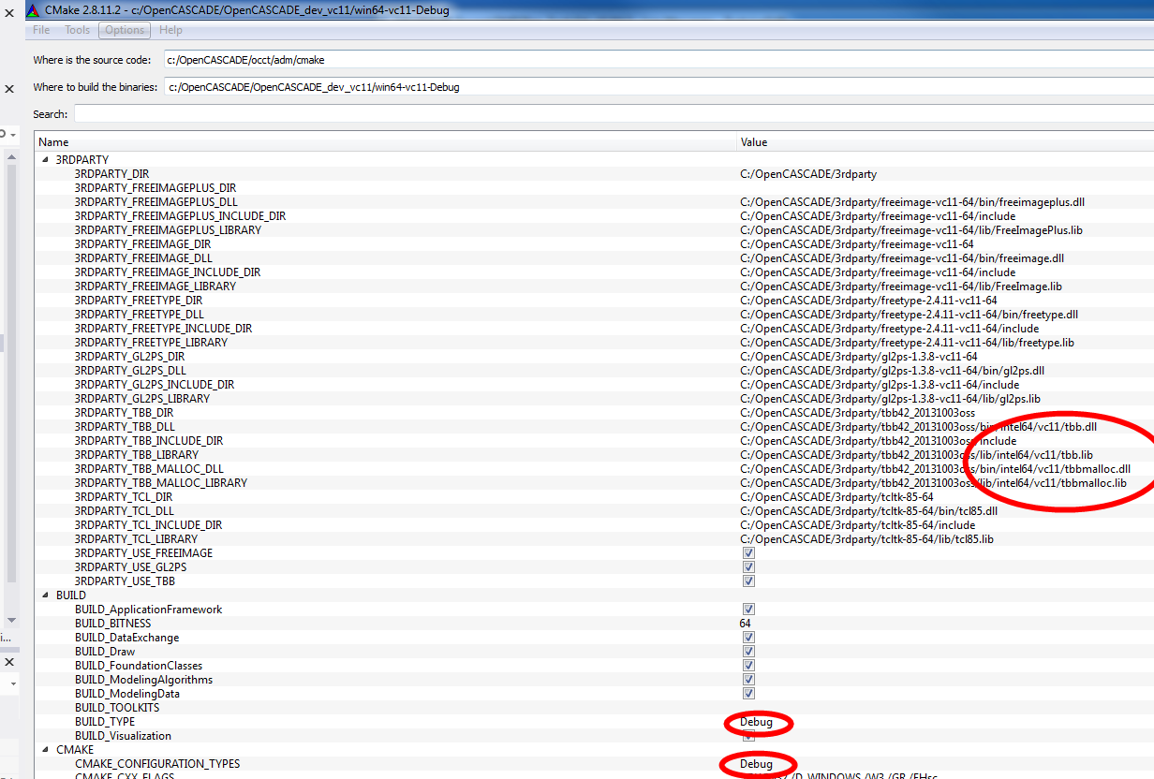Viewport: 1154px width, 779px height.
Task: Open the Tools menu
Action: coord(78,30)
